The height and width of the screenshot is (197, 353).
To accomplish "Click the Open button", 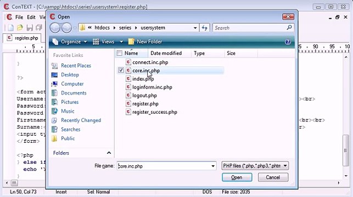I will point(237,177).
